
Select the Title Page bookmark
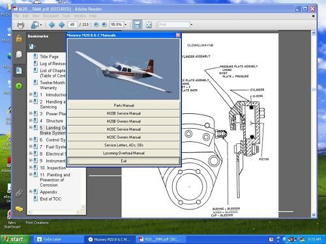pyautogui.click(x=49, y=57)
